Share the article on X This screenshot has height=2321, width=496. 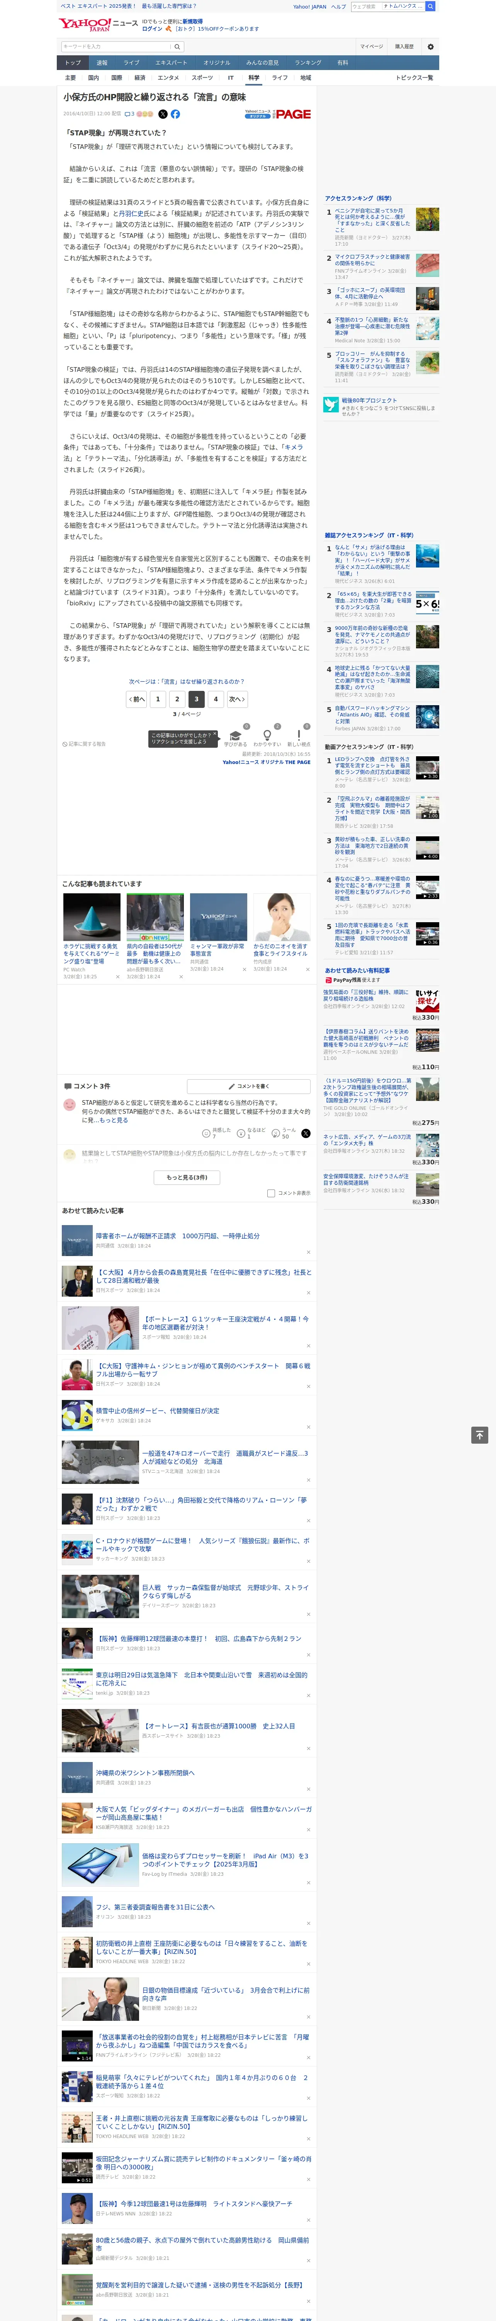[x=163, y=115]
